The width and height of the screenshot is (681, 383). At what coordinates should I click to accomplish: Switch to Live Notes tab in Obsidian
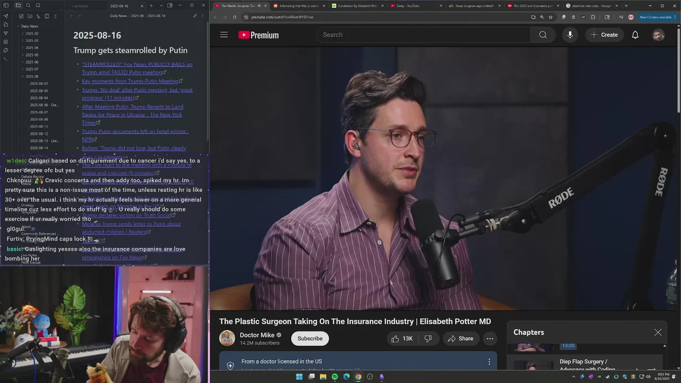pyautogui.click(x=80, y=6)
